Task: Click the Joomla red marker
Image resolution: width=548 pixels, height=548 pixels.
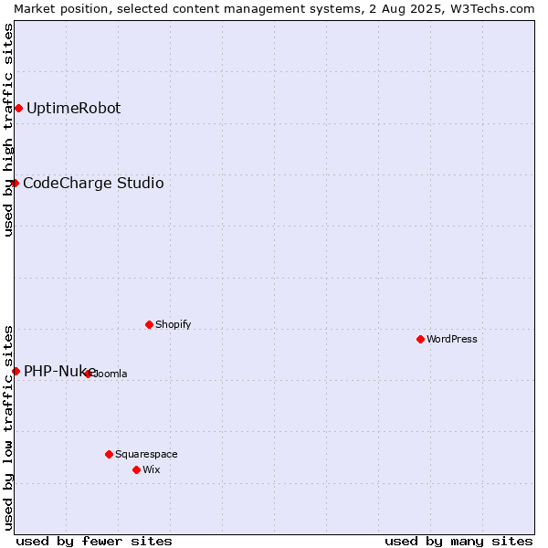Action: 88,374
